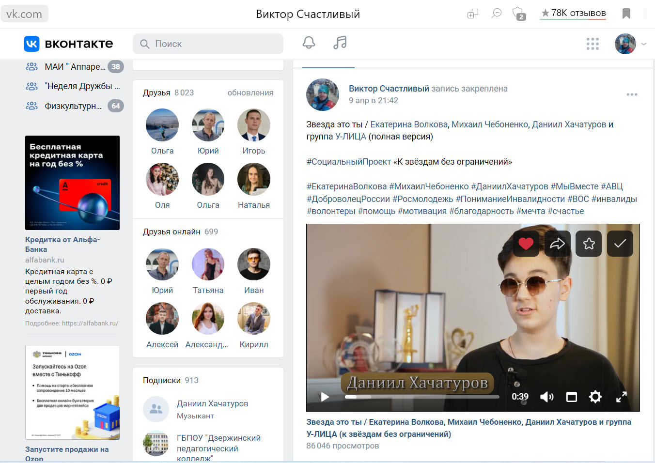Open hashtag #ДобровольцРоссии

pos(348,199)
